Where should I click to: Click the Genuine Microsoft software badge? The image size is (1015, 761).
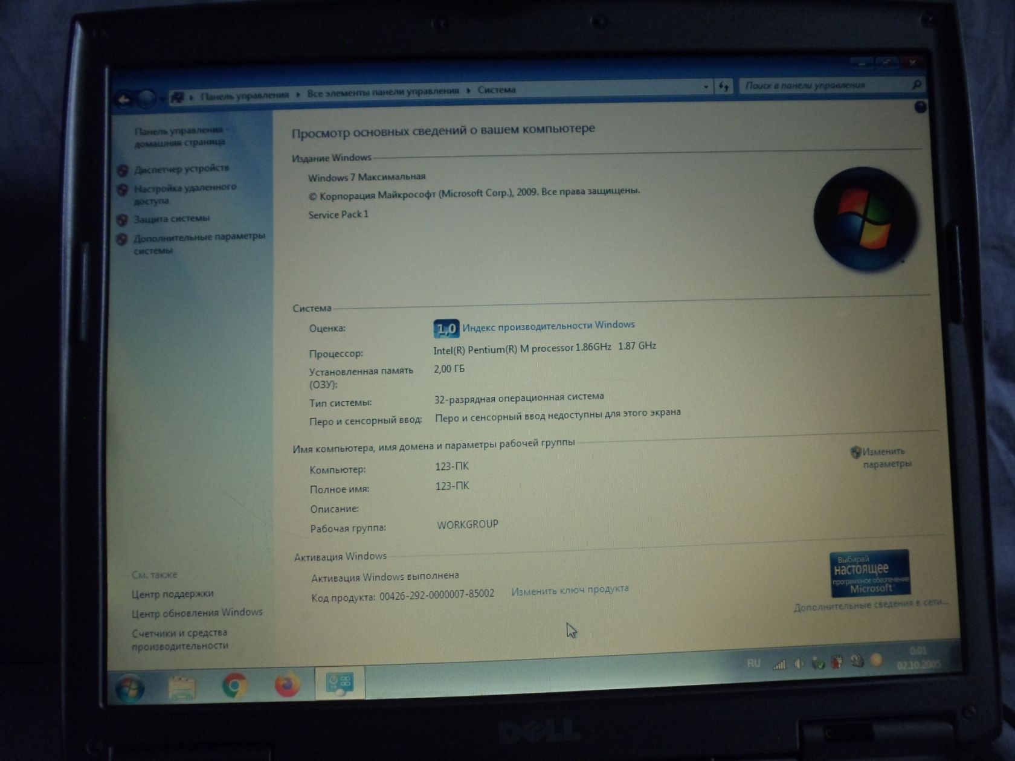(869, 573)
